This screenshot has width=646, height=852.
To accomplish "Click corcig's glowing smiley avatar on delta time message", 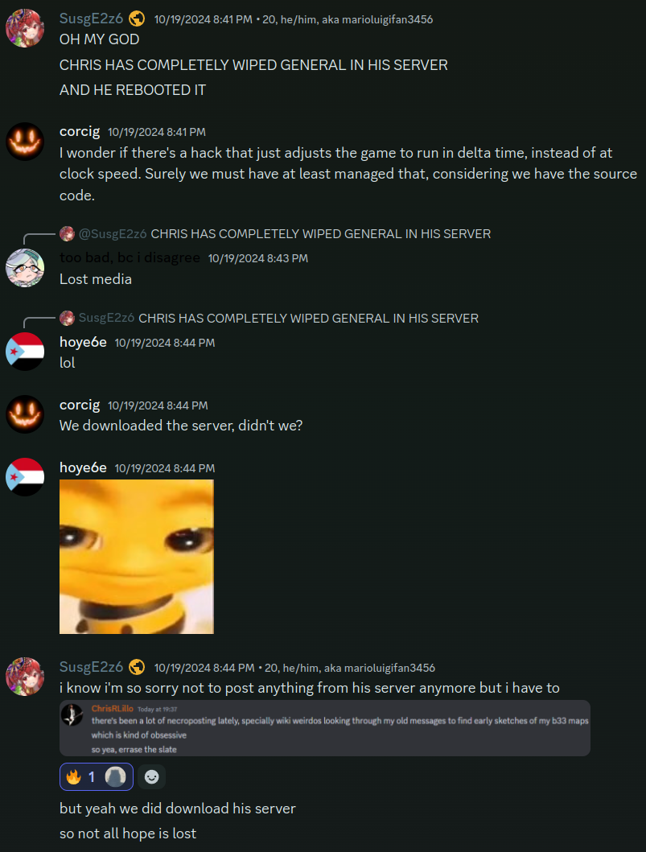I will 25,142.
